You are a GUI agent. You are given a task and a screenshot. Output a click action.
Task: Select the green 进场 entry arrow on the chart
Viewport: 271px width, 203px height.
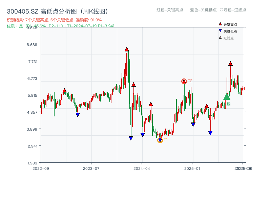[226, 97]
